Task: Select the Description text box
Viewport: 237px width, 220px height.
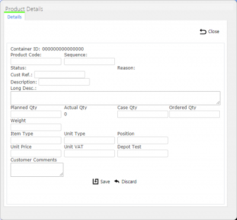Action: [64, 82]
